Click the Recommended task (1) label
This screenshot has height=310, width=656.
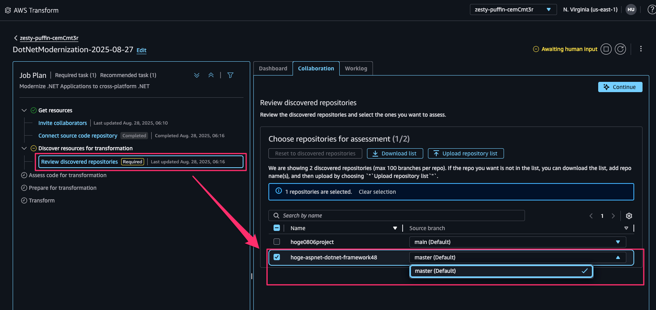(128, 75)
